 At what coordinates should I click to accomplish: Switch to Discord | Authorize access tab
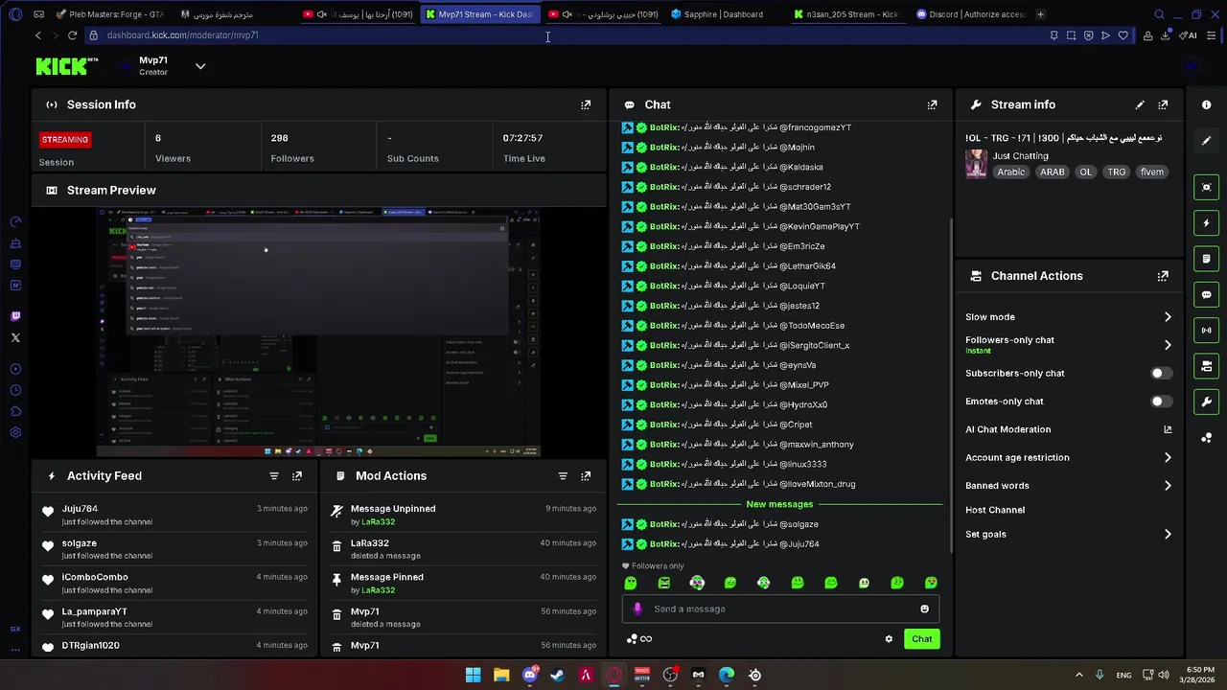(x=969, y=14)
